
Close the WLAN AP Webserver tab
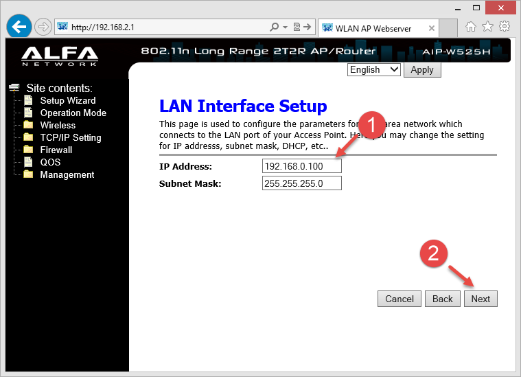pyautogui.click(x=432, y=28)
